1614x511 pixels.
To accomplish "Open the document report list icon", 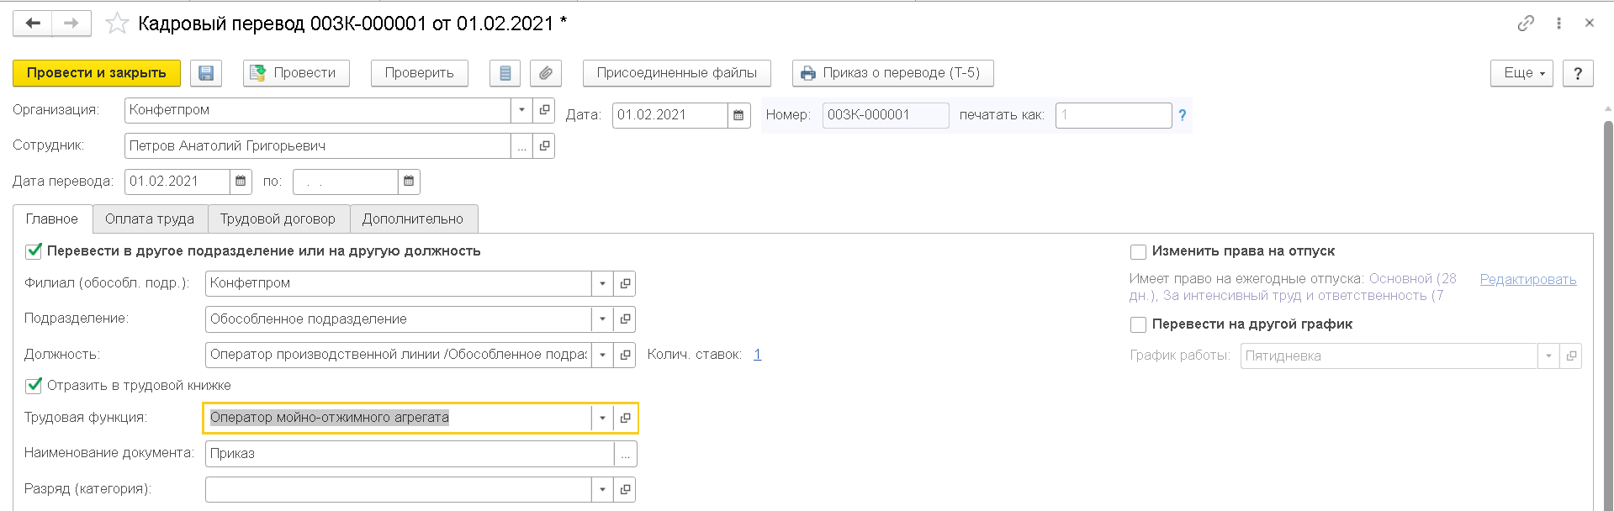I will click(x=505, y=73).
